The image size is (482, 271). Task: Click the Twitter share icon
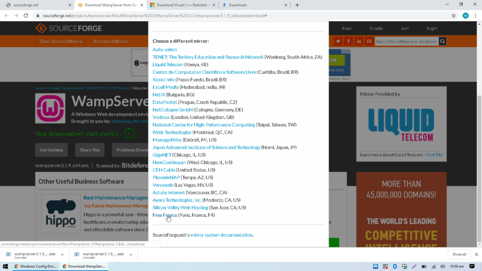338,41
